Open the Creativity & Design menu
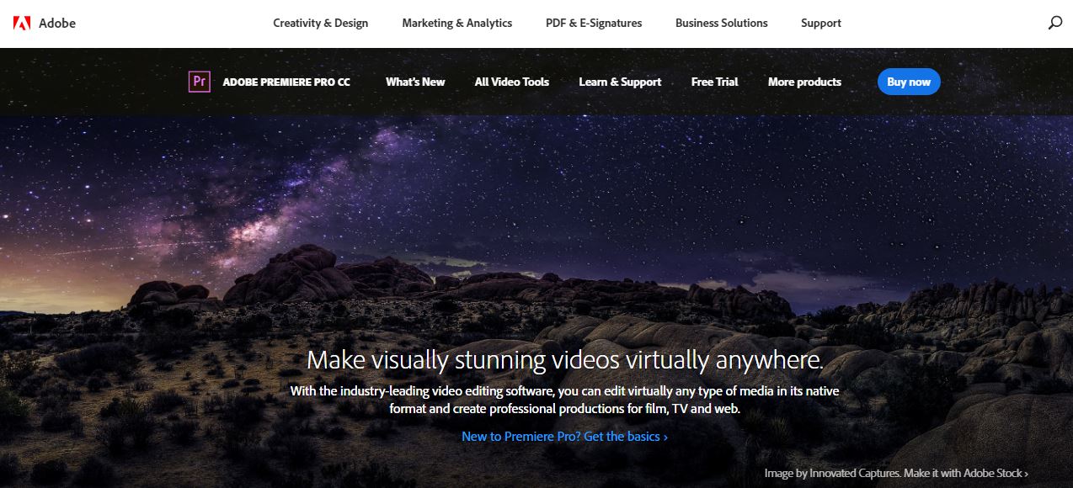Image resolution: width=1073 pixels, height=488 pixels. click(321, 24)
